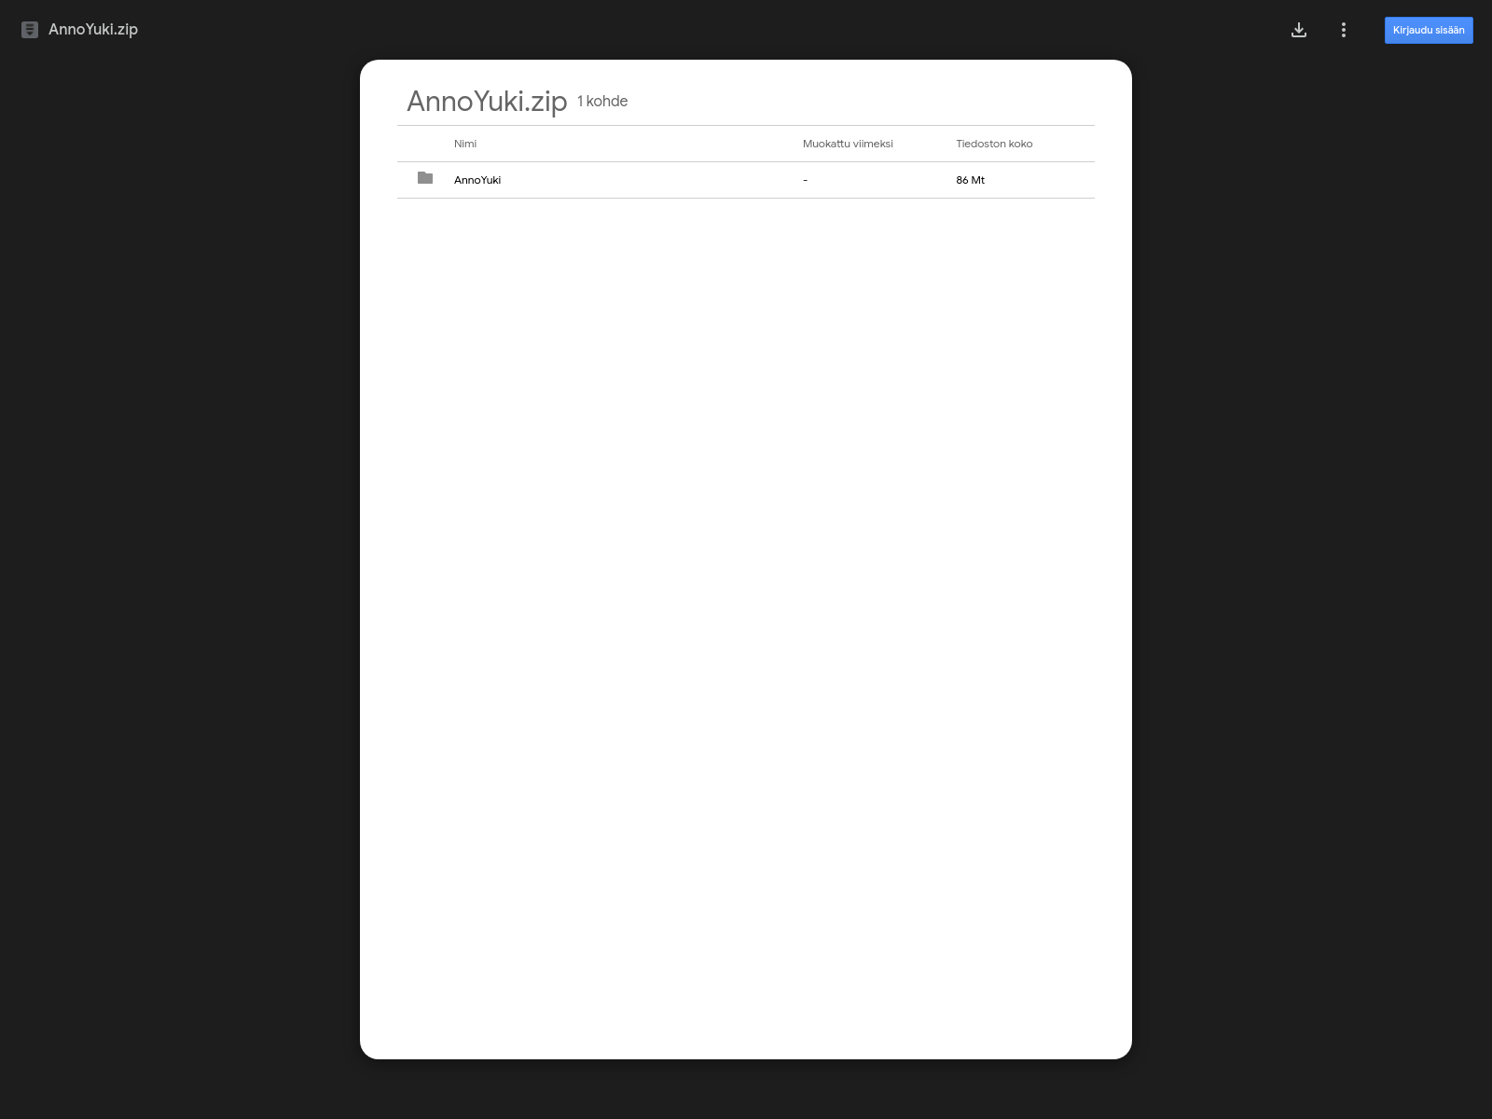This screenshot has height=1119, width=1492.
Task: Click empty top bar space before download icon
Action: click(x=709, y=30)
